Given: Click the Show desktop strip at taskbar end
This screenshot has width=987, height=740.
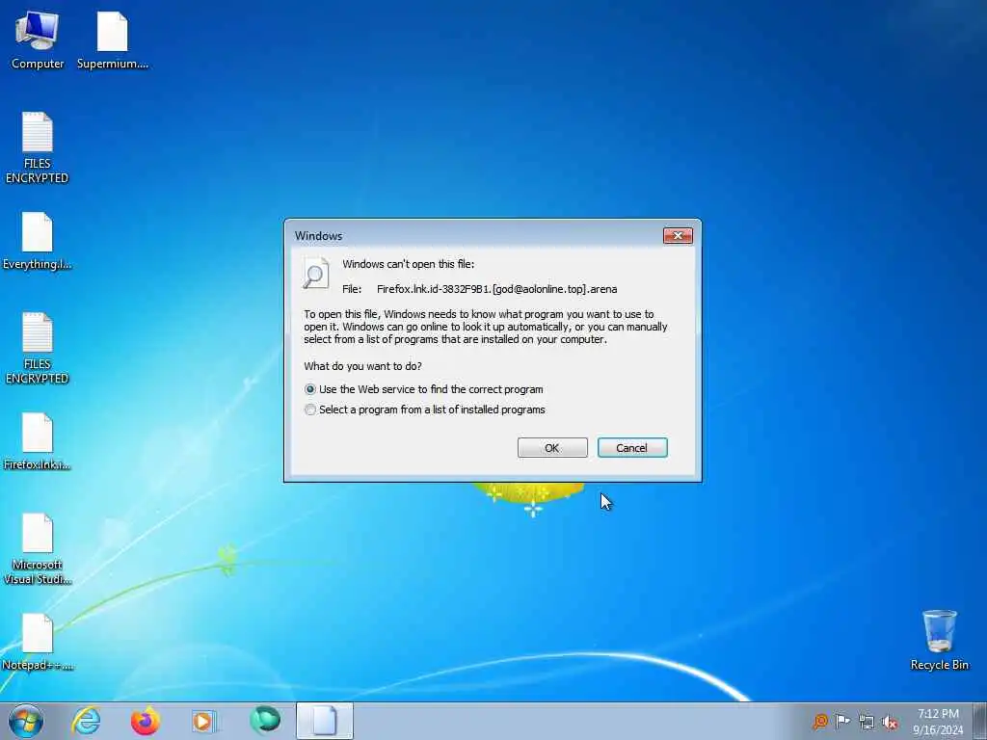Looking at the screenshot, I should click(979, 721).
